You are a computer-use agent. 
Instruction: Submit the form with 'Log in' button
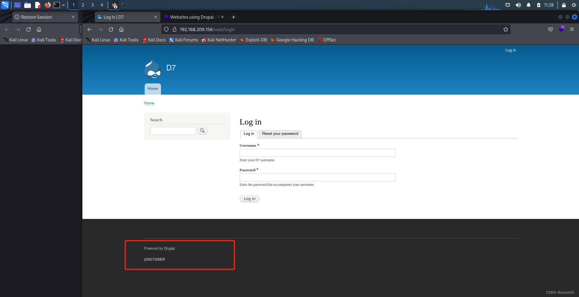click(250, 199)
